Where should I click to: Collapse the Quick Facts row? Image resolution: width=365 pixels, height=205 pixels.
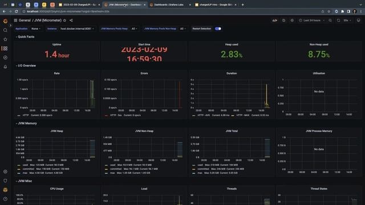[x=25, y=36]
